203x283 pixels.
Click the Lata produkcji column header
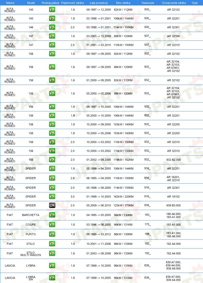pos(99,3)
